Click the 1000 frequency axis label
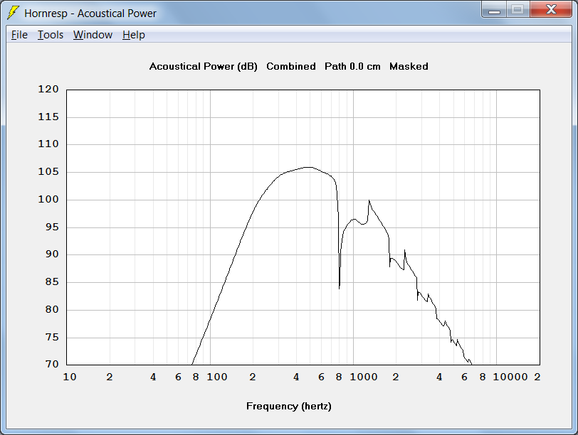This screenshot has height=435, width=578. (x=364, y=377)
